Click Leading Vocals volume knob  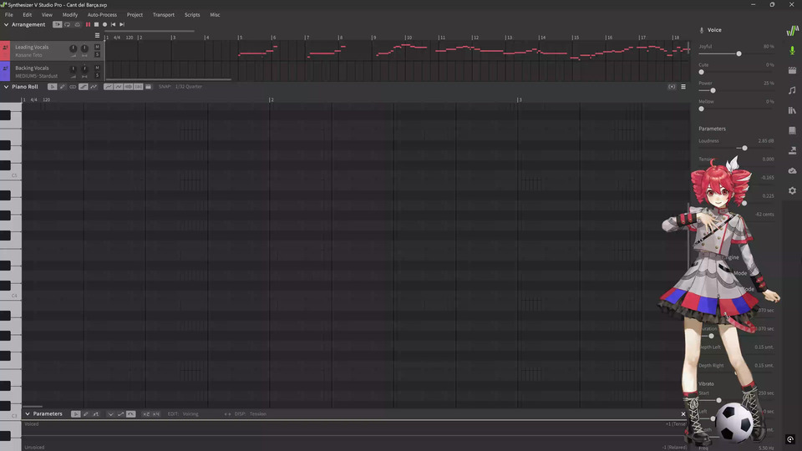pyautogui.click(x=74, y=48)
